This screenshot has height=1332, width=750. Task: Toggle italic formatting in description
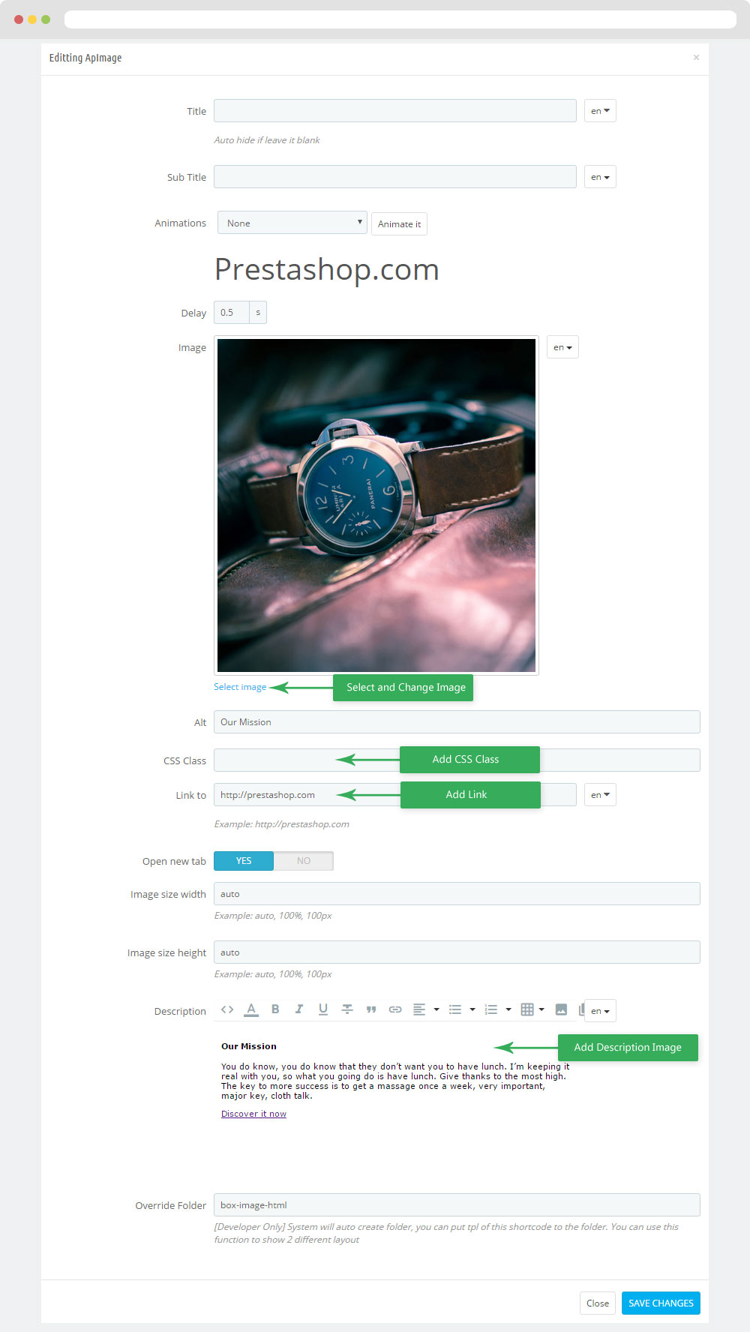299,1009
